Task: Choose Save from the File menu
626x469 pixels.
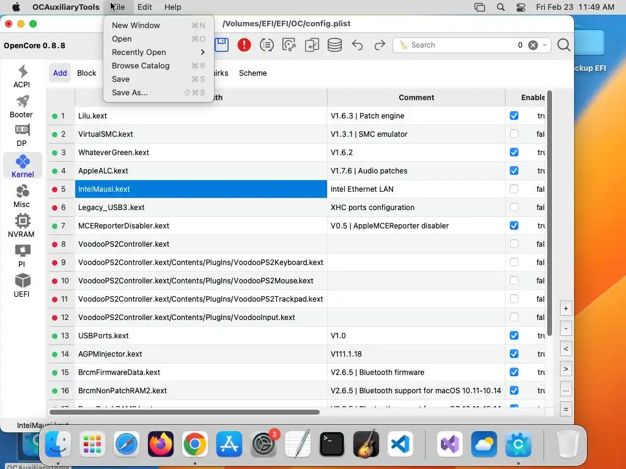Action: click(x=158, y=79)
